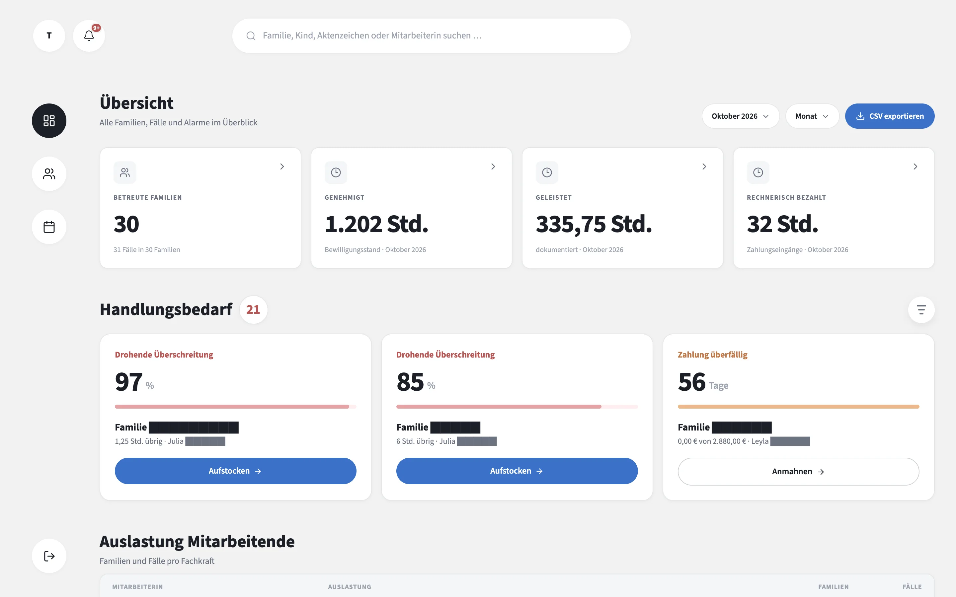Click the MITARBEITERIN column header
956x597 pixels.
click(x=137, y=587)
